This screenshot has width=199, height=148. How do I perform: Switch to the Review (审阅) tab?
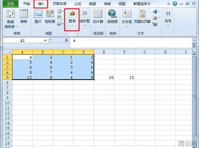107,4
